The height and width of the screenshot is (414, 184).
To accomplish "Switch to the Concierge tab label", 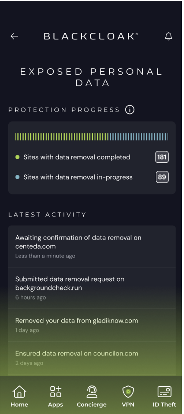I will [92, 405].
